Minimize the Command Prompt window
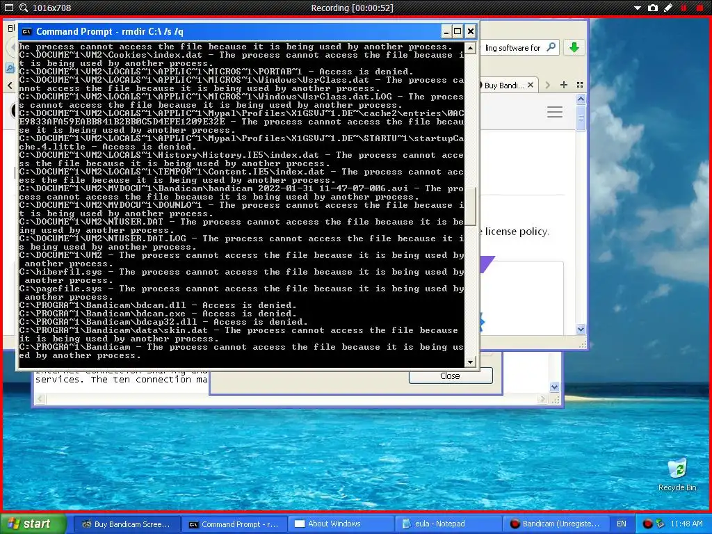 tap(446, 31)
